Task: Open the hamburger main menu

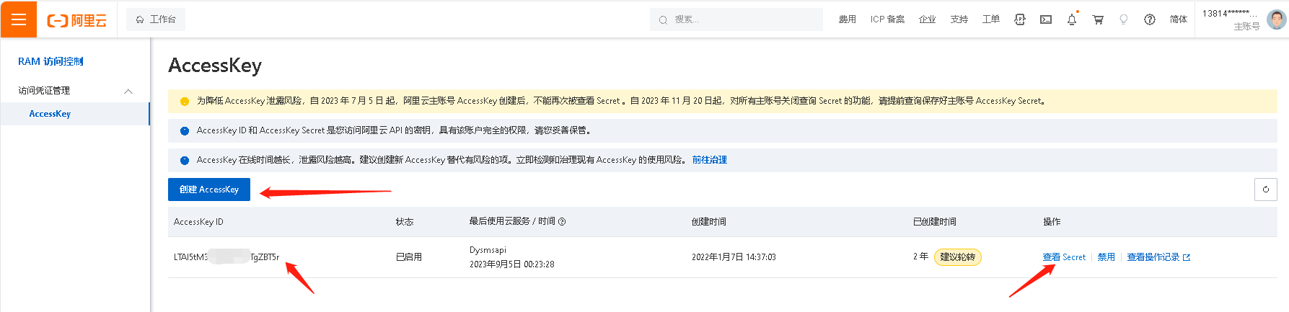Action: tap(19, 19)
